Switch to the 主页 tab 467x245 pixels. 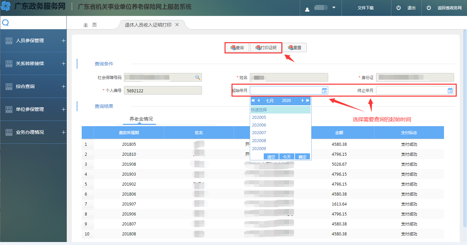click(90, 25)
